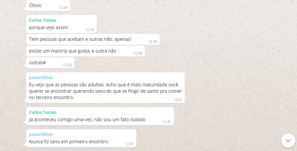Open the JuniorOlivei name above 'Nunca fiz sexo'

tap(41, 134)
